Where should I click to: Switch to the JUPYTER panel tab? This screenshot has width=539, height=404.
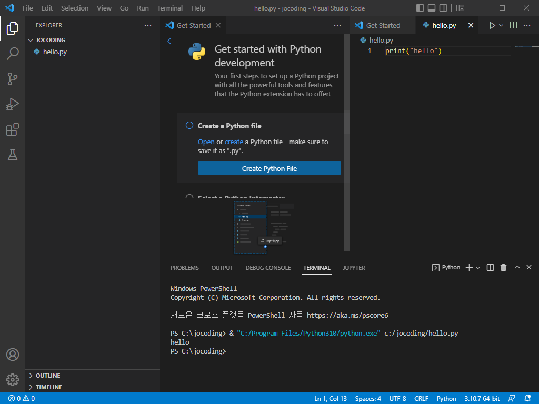pyautogui.click(x=354, y=268)
